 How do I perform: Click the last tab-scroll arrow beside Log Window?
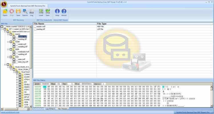[x=42, y=109]
